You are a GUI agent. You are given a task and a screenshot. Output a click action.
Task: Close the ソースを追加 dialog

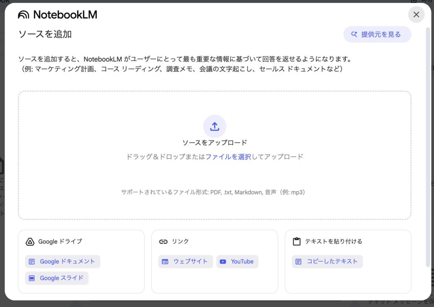[416, 15]
